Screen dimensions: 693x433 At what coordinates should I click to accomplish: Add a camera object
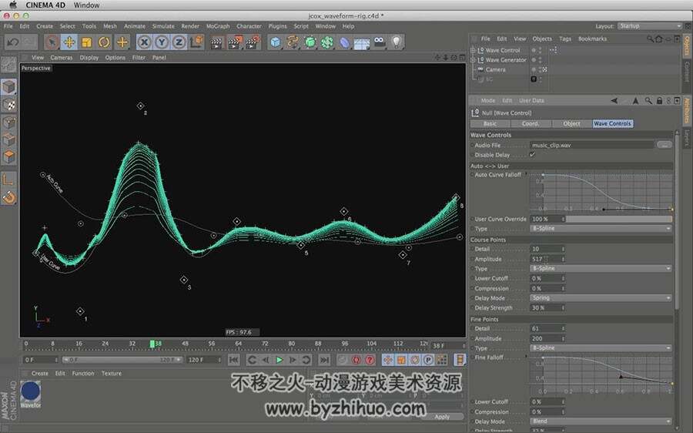click(x=379, y=42)
